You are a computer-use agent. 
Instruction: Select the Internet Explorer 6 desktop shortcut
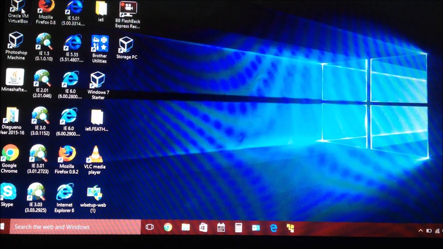[x=64, y=198]
